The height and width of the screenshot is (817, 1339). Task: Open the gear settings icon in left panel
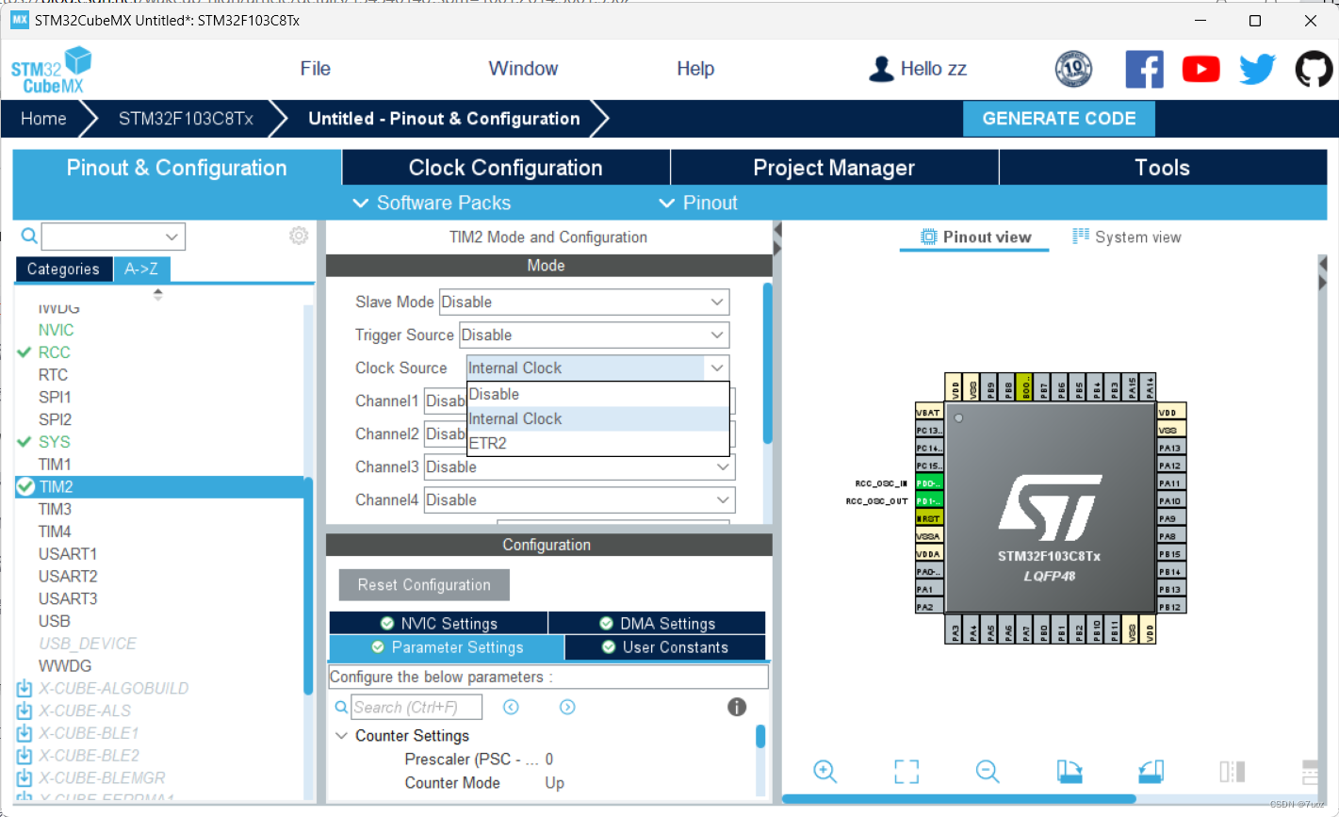click(x=299, y=236)
